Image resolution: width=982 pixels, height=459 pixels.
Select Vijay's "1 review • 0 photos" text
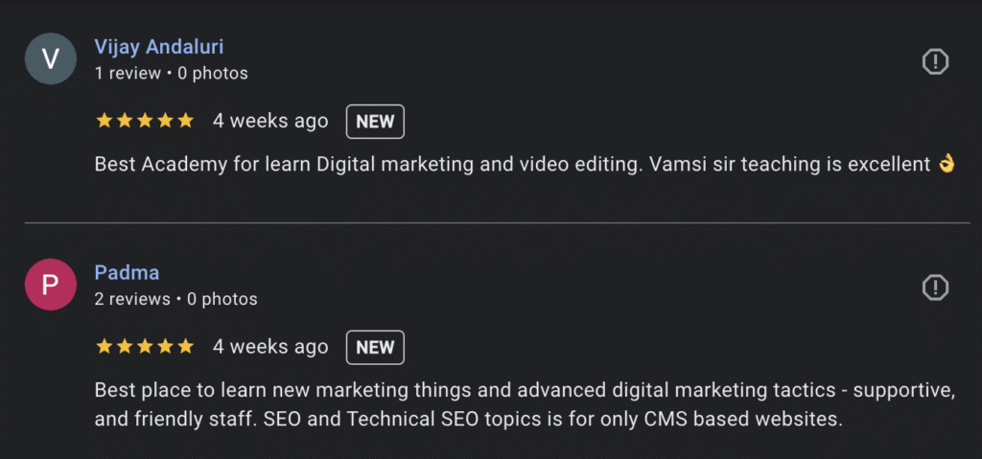click(x=171, y=73)
